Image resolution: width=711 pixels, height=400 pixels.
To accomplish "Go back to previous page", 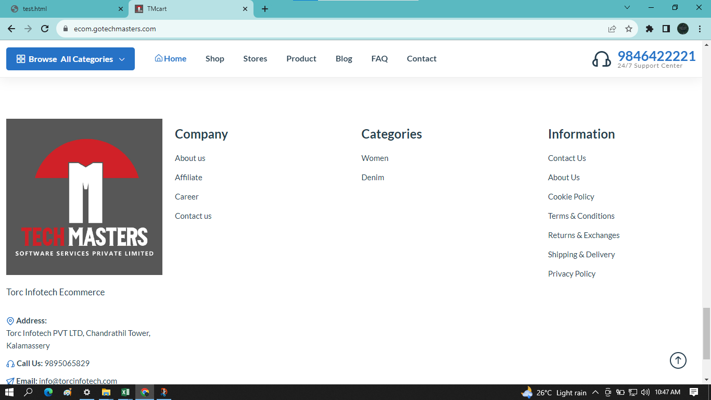I will click(x=11, y=29).
